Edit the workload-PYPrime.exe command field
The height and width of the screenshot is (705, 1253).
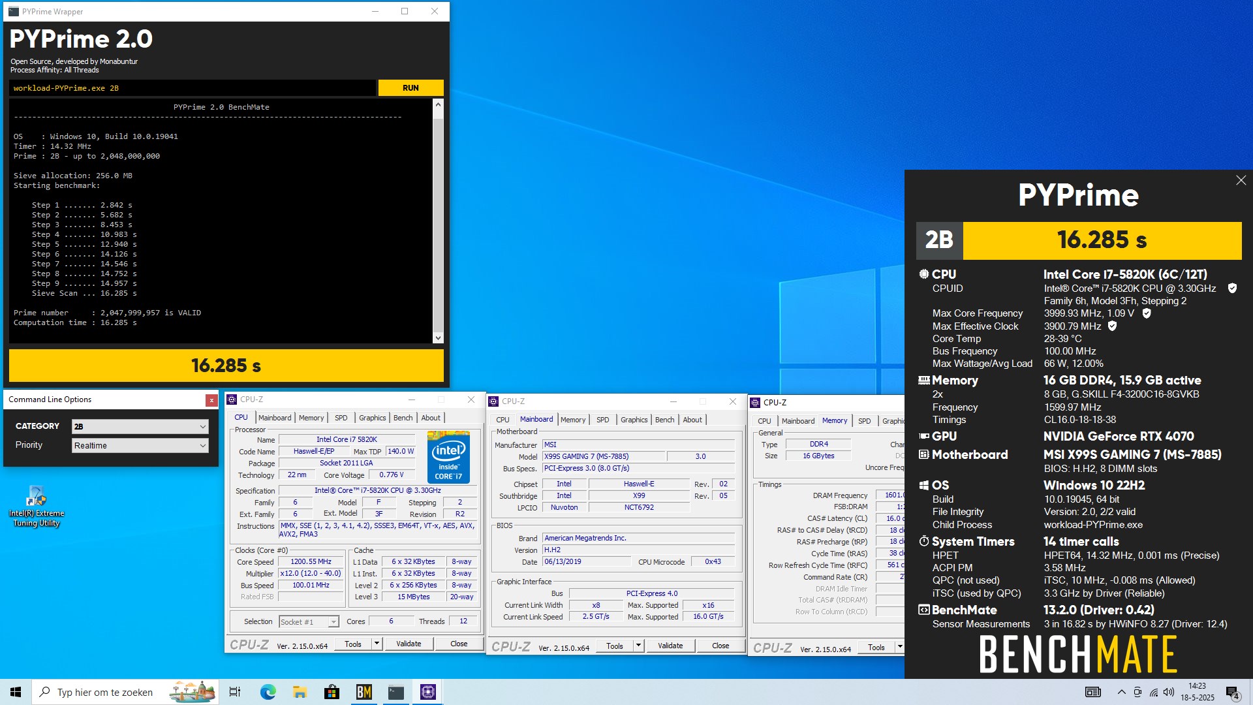193,88
